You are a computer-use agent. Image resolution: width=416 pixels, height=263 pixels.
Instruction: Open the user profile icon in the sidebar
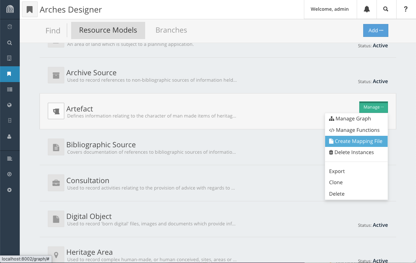click(x=10, y=136)
